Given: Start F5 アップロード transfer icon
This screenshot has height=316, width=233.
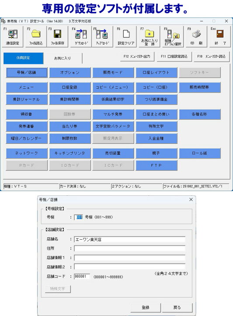Looking at the screenshot, I should 102,36.
